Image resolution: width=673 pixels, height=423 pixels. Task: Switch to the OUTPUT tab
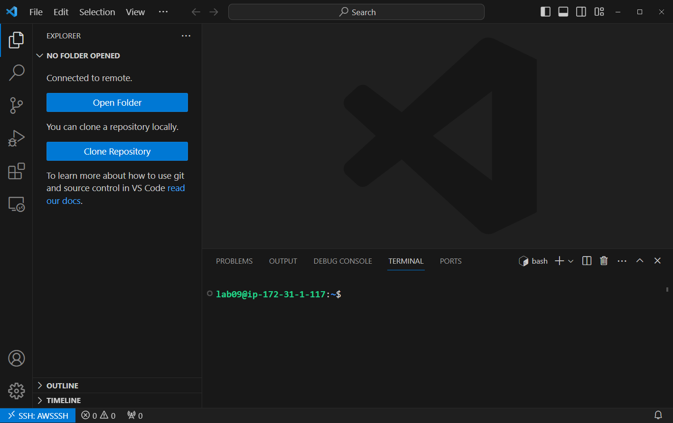tap(283, 261)
